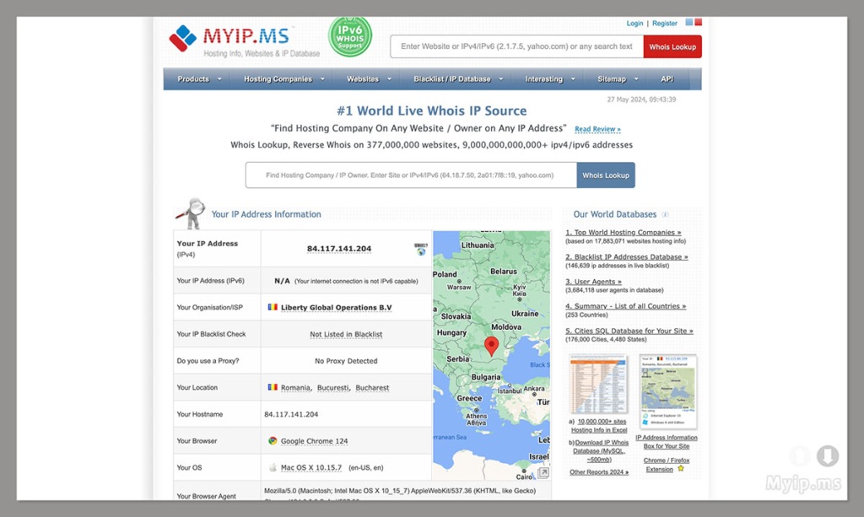Image resolution: width=864 pixels, height=517 pixels.
Task: Click the IPv6 WHOIS Supports badge
Action: 349,37
